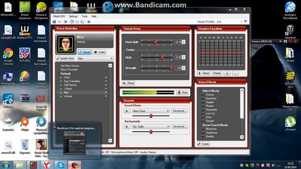Select the Auslogics BoostSpeed desktop icon
The width and height of the screenshot is (301, 169).
(290, 10)
